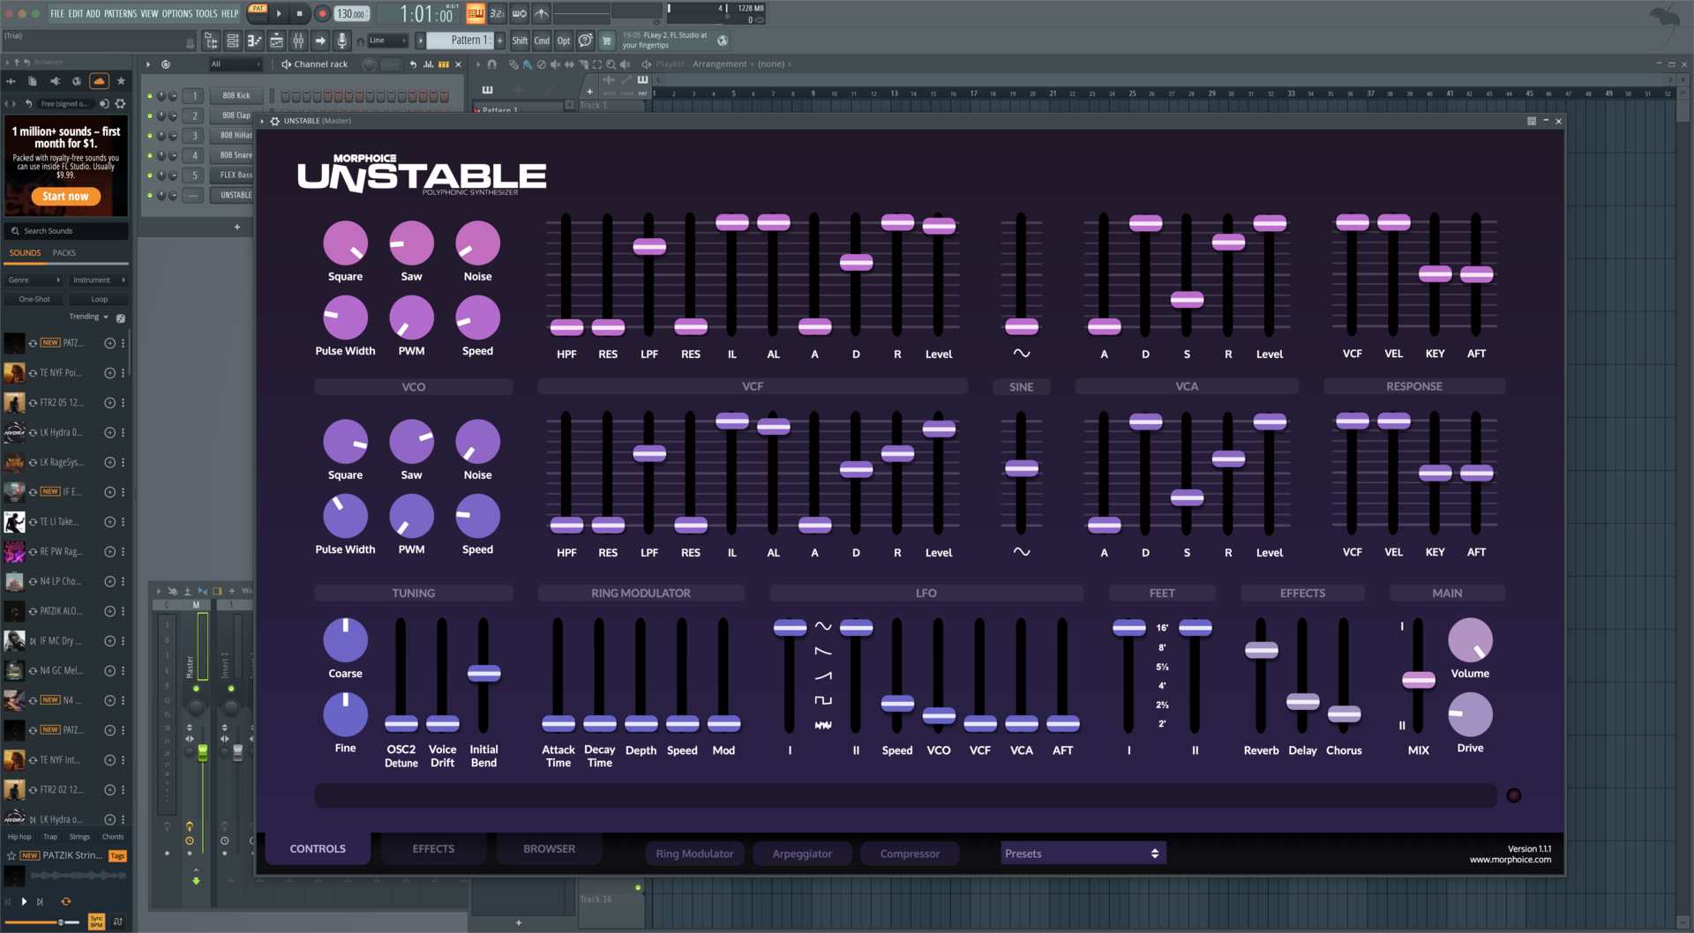The height and width of the screenshot is (933, 1694).
Task: Open the Genre filter dropdown
Action: (x=34, y=280)
